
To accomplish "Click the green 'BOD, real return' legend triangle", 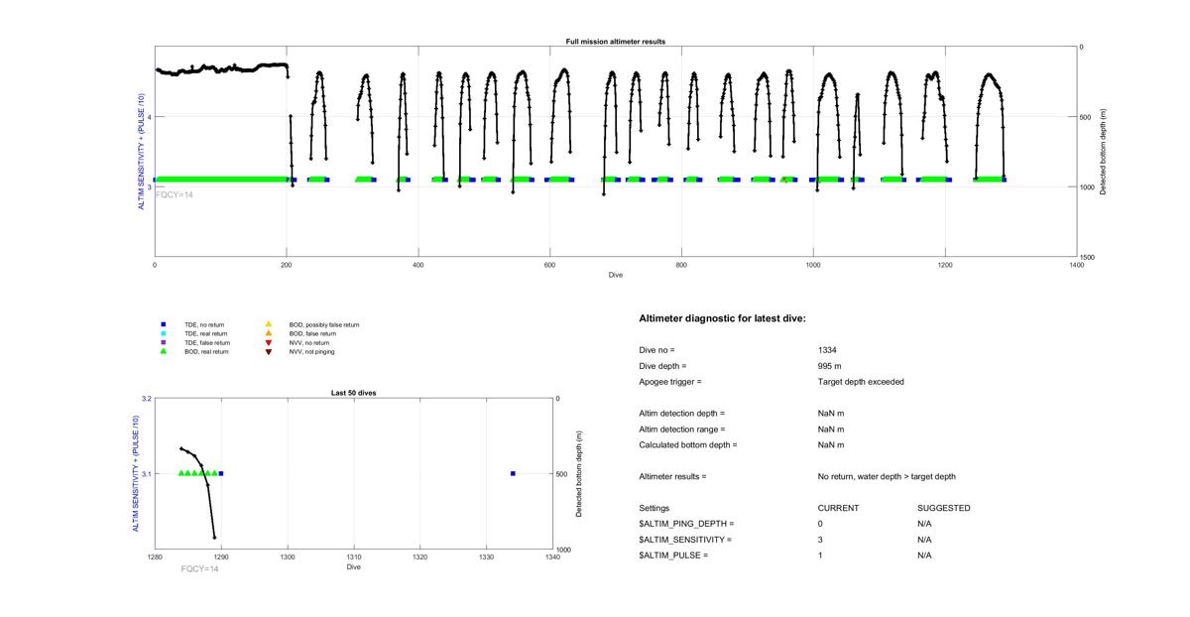I will pos(164,351).
